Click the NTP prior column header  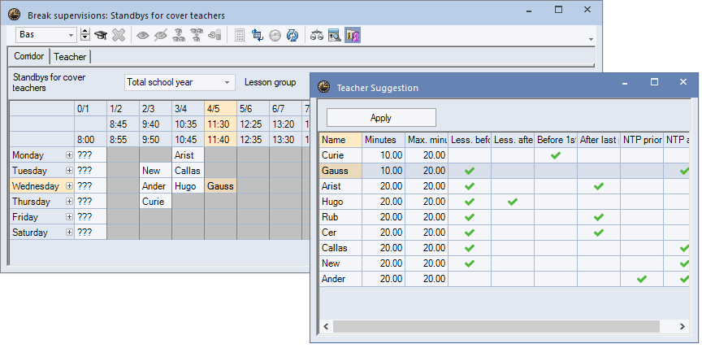pyautogui.click(x=642, y=140)
